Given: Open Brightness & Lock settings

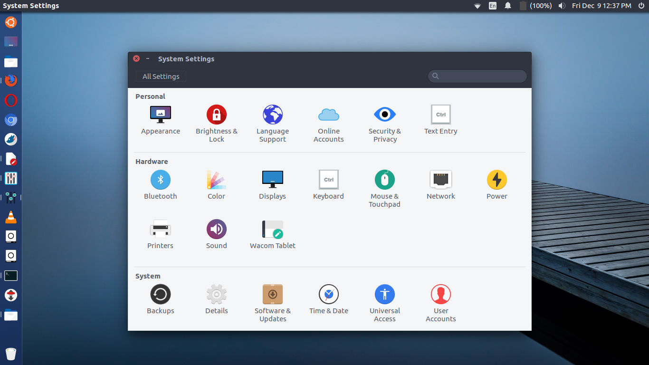Looking at the screenshot, I should point(216,118).
